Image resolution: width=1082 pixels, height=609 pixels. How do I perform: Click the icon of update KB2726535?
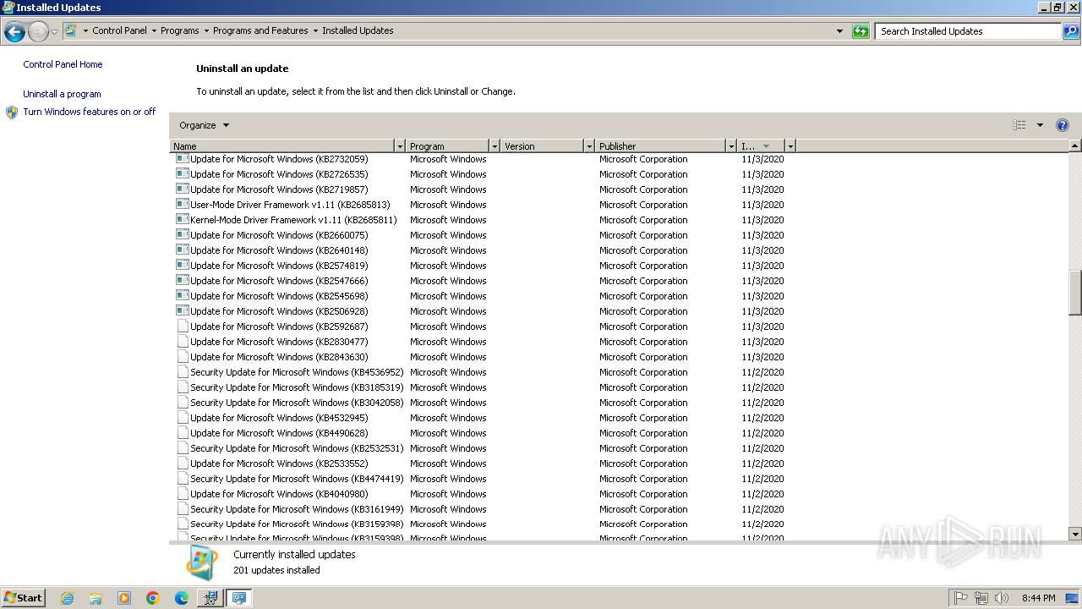(x=182, y=174)
